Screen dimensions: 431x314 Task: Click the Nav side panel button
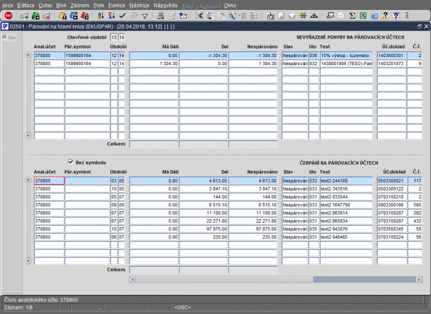(10, 37)
